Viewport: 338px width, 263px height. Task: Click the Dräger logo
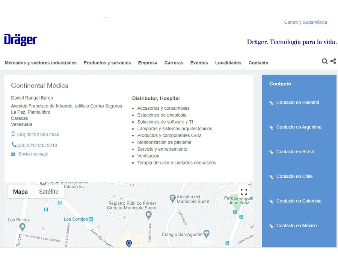pos(21,40)
